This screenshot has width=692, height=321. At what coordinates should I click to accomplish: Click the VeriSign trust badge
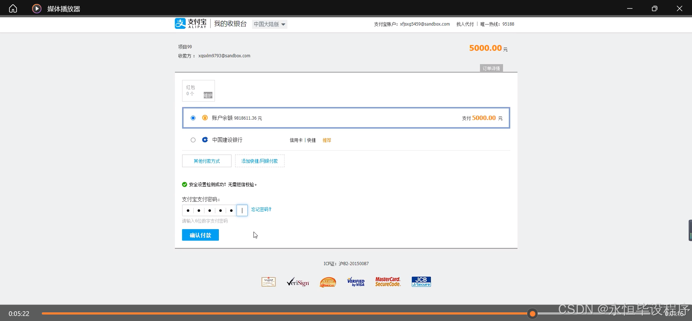point(298,282)
